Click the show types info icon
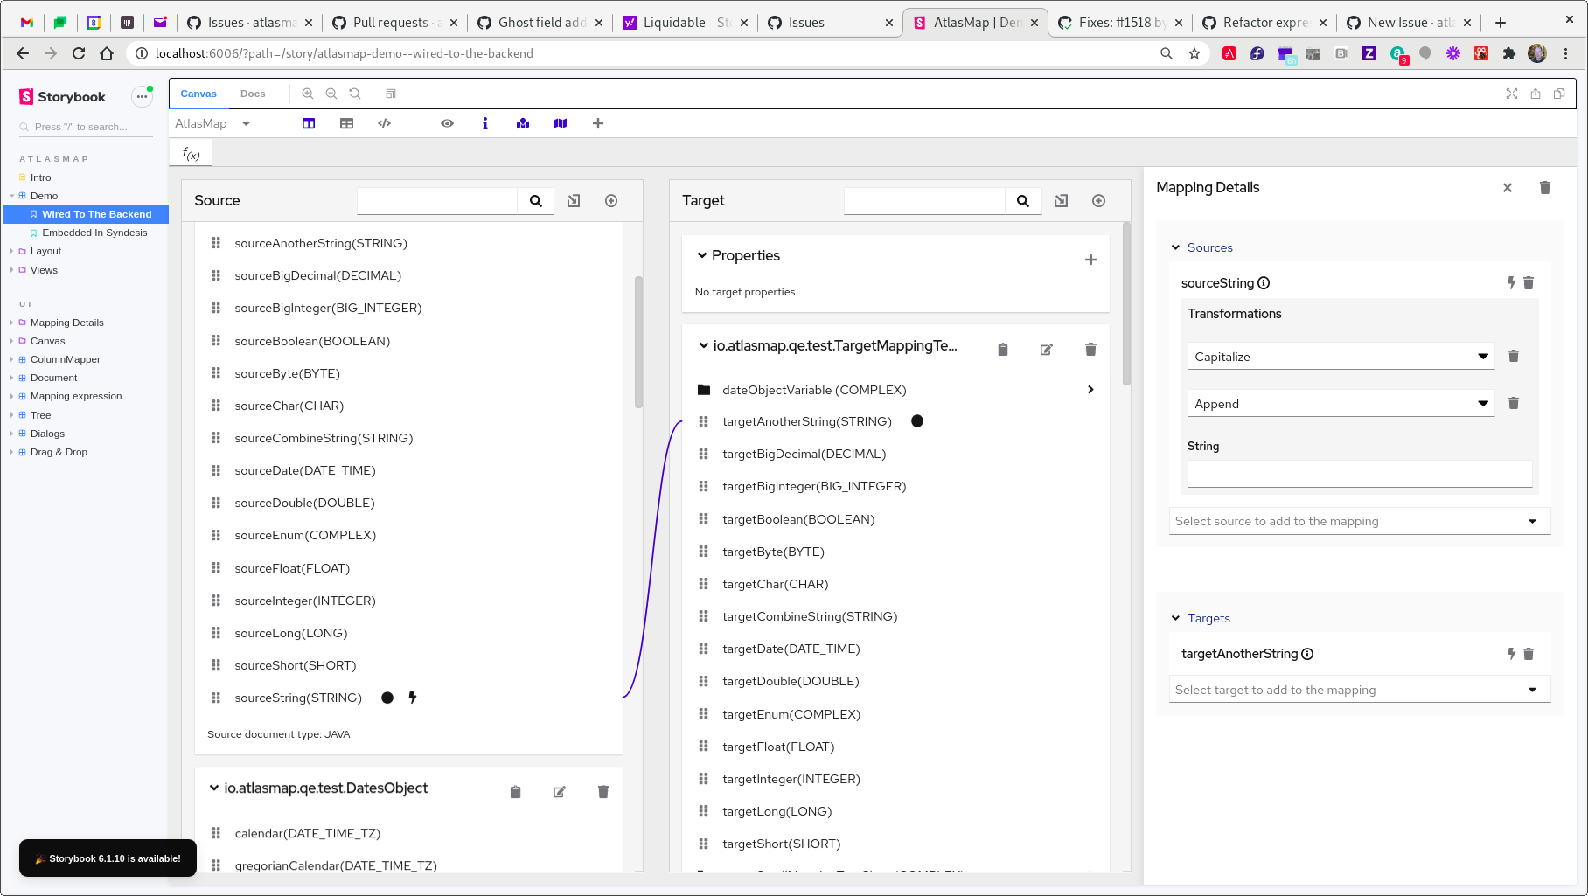Viewport: 1588px width, 896px height. click(485, 123)
